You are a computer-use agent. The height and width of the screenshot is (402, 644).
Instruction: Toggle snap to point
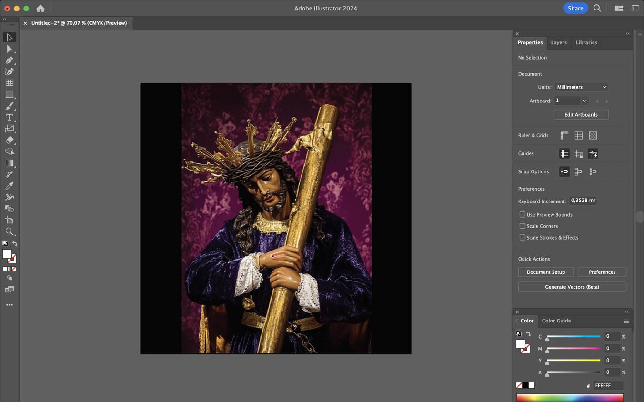coord(564,172)
